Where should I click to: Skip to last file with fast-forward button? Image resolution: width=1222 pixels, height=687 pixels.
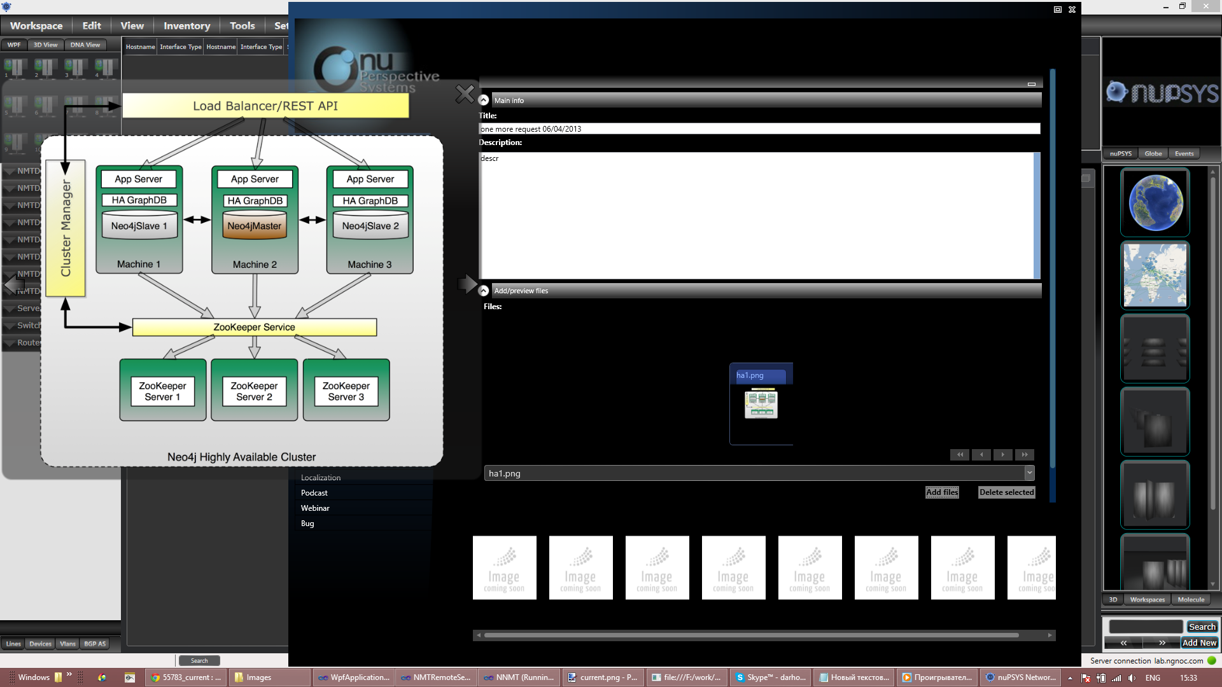point(1025,455)
